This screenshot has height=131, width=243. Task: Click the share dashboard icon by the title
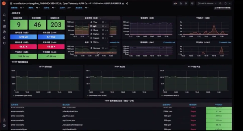coord(127,3)
